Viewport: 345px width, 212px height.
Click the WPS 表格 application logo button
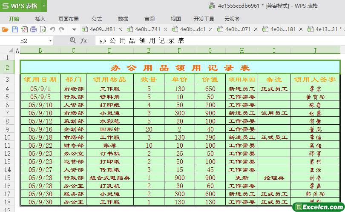click(x=20, y=6)
